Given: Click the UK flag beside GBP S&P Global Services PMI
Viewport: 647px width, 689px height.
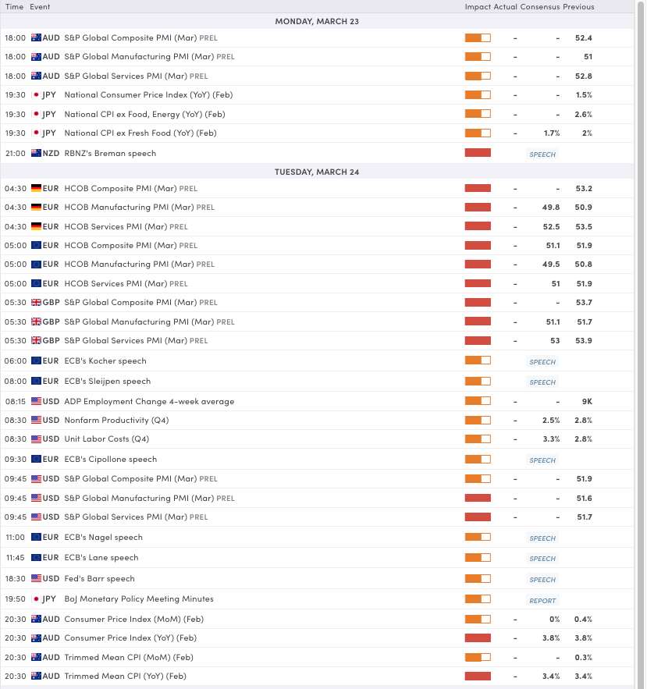Looking at the screenshot, I should 36,340.
